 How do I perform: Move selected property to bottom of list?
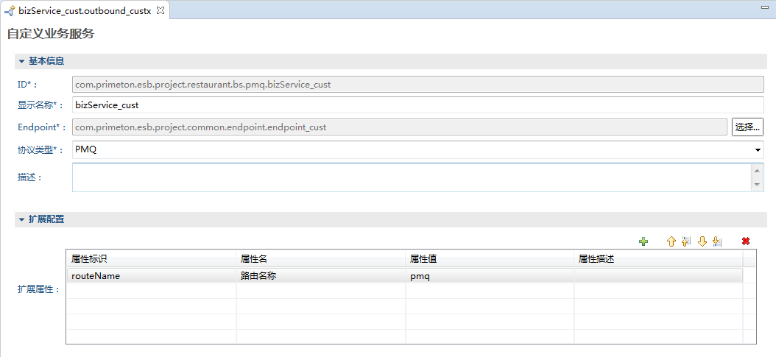point(717,241)
